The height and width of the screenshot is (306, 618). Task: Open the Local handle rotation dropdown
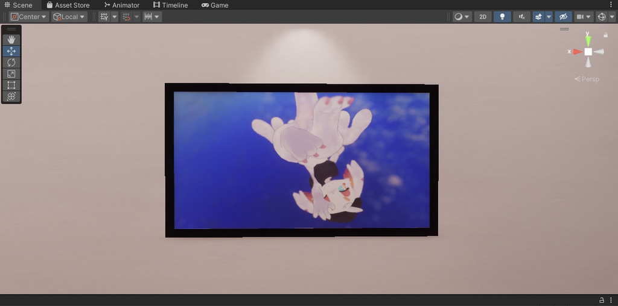[x=69, y=16]
